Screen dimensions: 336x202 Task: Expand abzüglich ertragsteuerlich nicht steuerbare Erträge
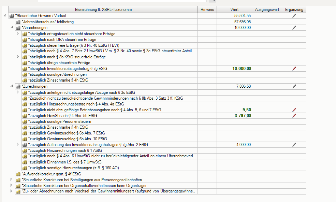coord(18,33)
